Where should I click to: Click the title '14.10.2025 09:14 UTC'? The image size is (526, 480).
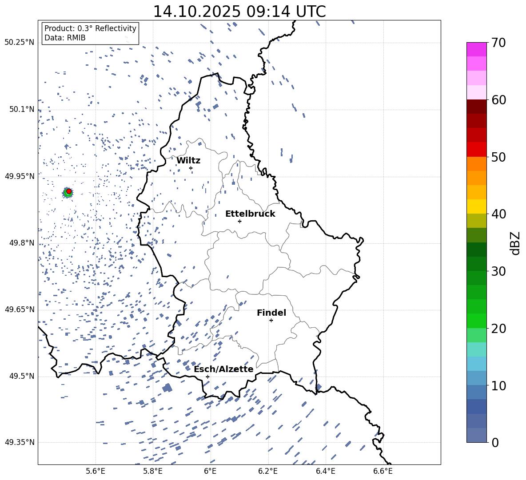point(239,12)
